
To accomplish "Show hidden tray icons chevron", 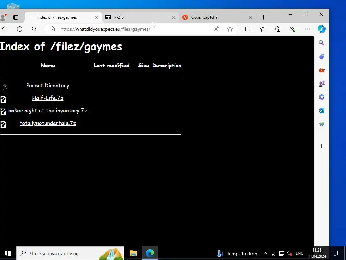I will 265,253.
